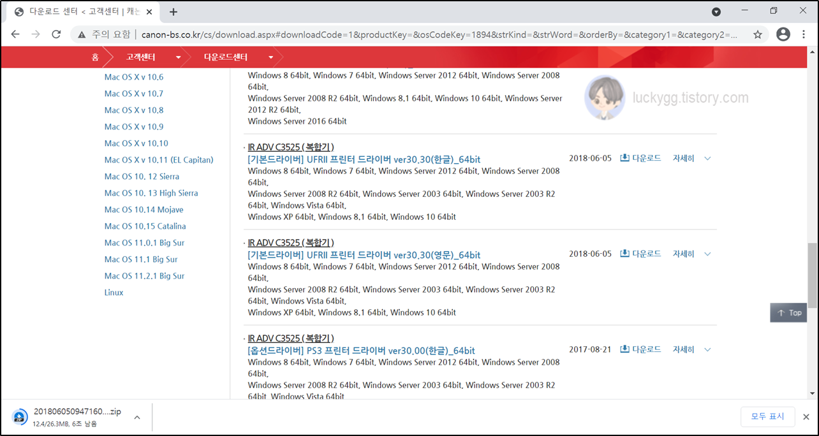819x436 pixels.
Task: Select Mac OS 10.14 Mojave
Action: tap(144, 210)
